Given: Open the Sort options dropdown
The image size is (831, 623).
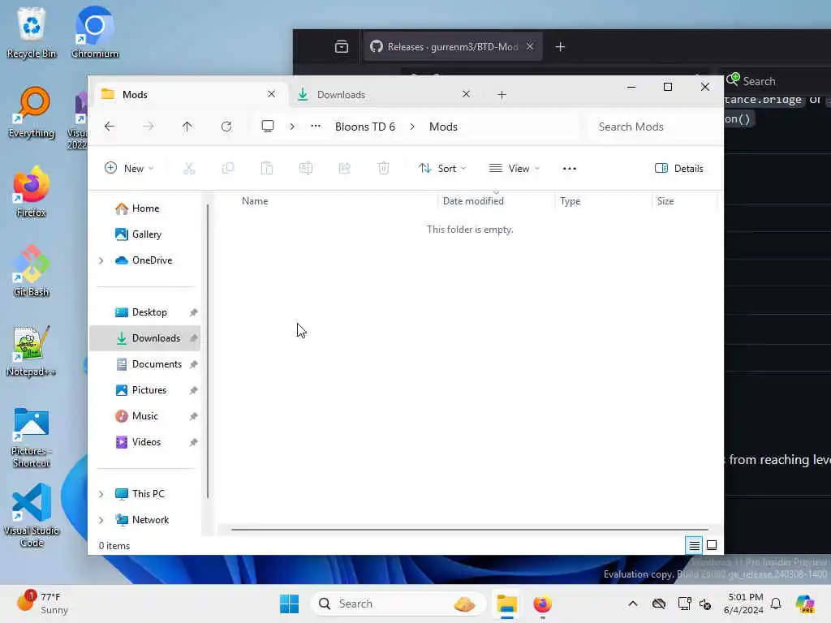Looking at the screenshot, I should [x=442, y=169].
